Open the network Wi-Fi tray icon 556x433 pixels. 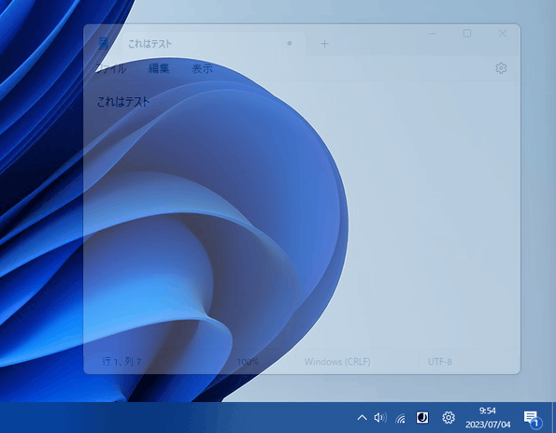[401, 418]
